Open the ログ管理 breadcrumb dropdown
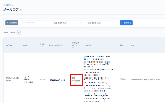Viewport: 165px width, 103px height. pos(8,5)
